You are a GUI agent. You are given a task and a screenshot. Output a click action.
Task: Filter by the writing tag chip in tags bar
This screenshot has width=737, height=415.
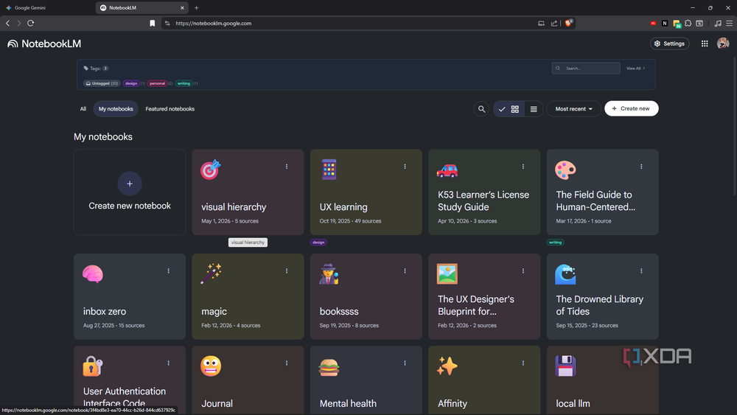pos(184,83)
